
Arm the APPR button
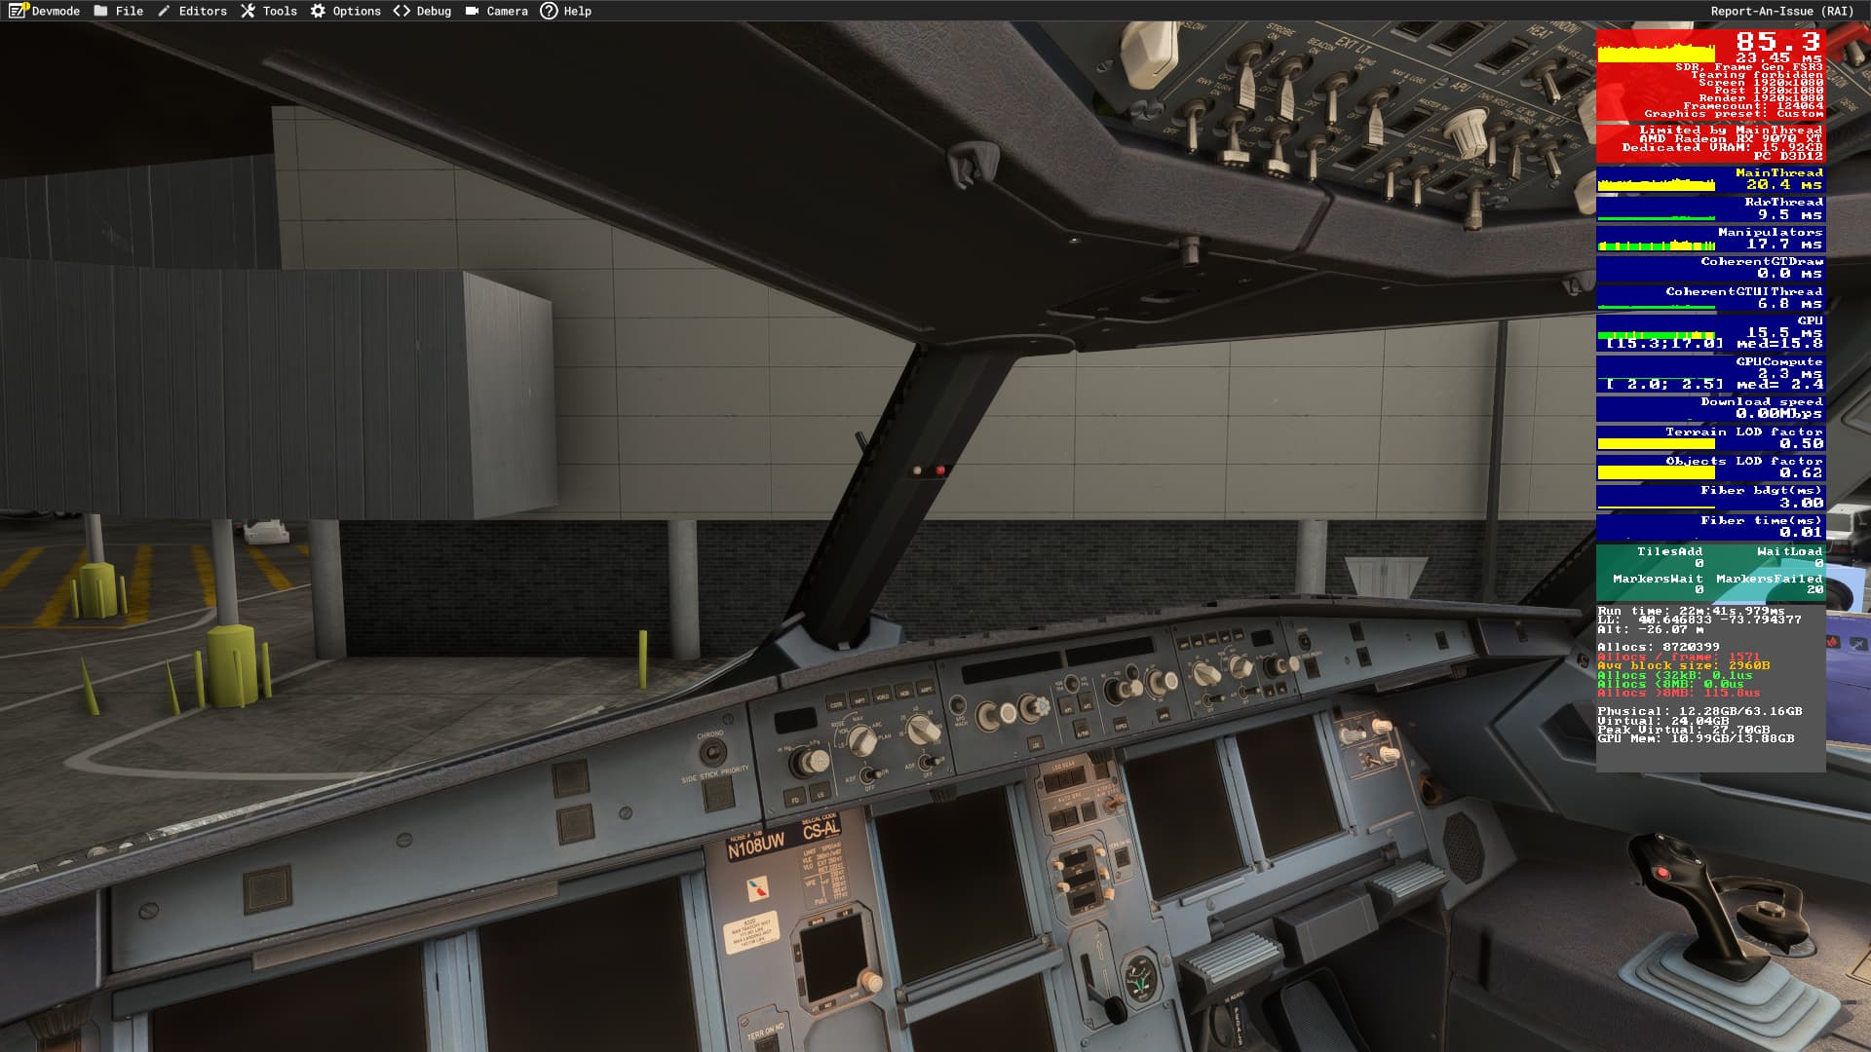tap(1164, 715)
